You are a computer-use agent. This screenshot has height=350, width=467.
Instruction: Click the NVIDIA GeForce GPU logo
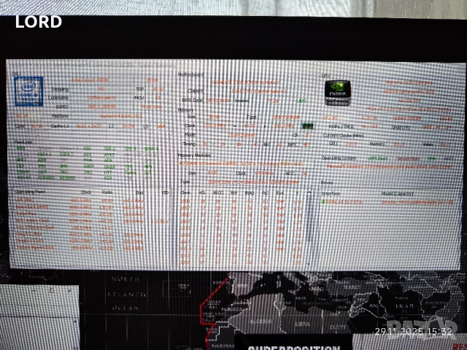[x=339, y=94]
